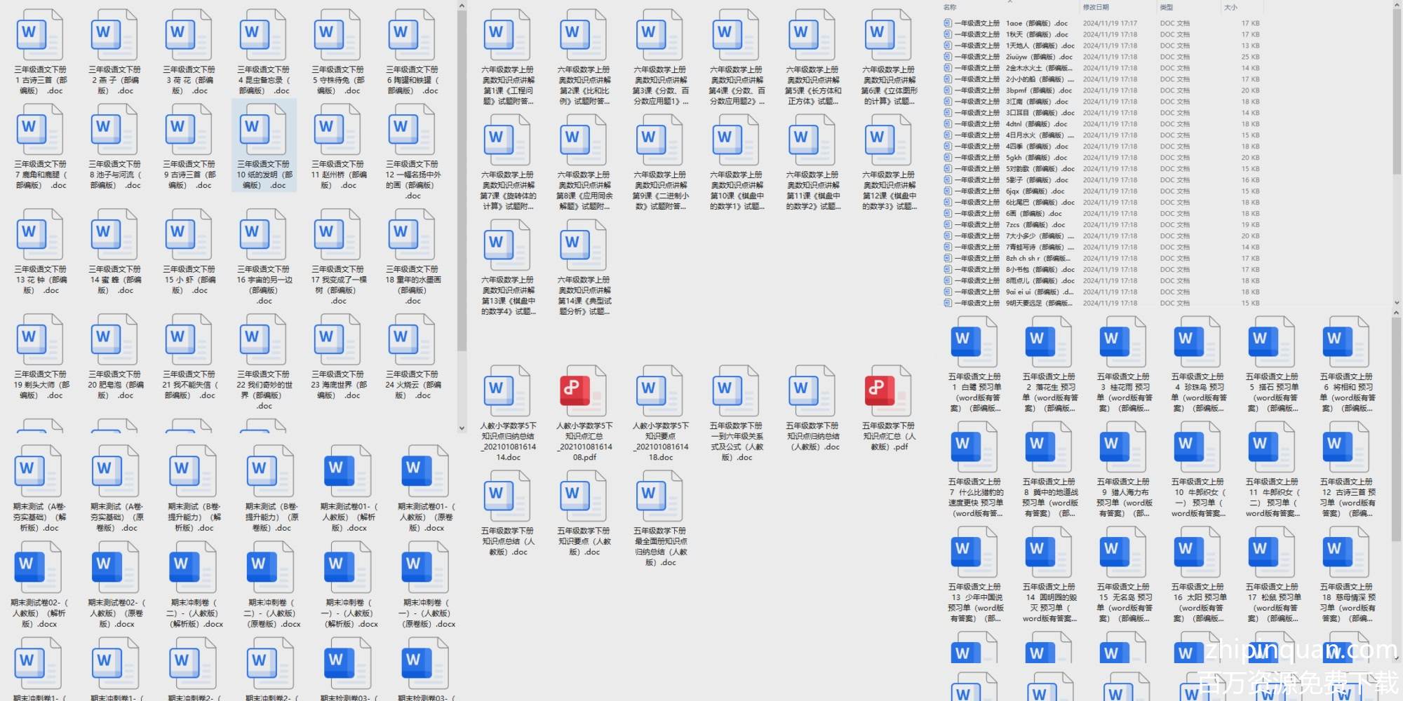The image size is (1403, 701).
Task: Open the 五年级语文上册 1 白鹭 预习单 icon
Action: [974, 342]
